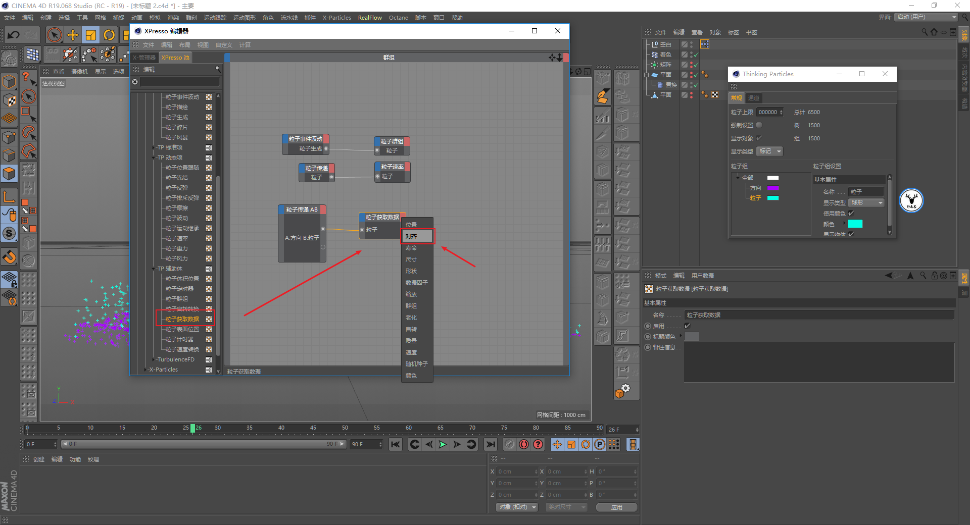Viewport: 970px width, 525px height.
Task: Open 用户数据 menu in attribute manager
Action: [702, 276]
